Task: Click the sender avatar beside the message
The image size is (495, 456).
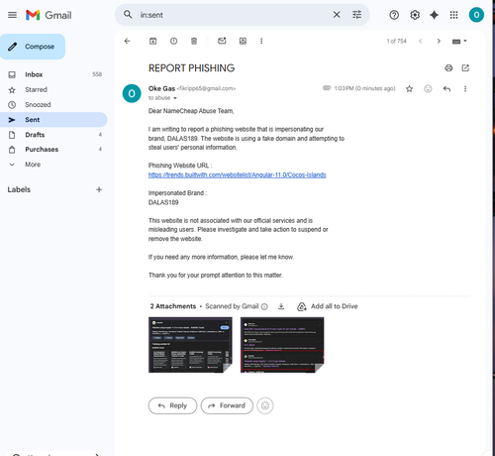Action: pos(132,93)
